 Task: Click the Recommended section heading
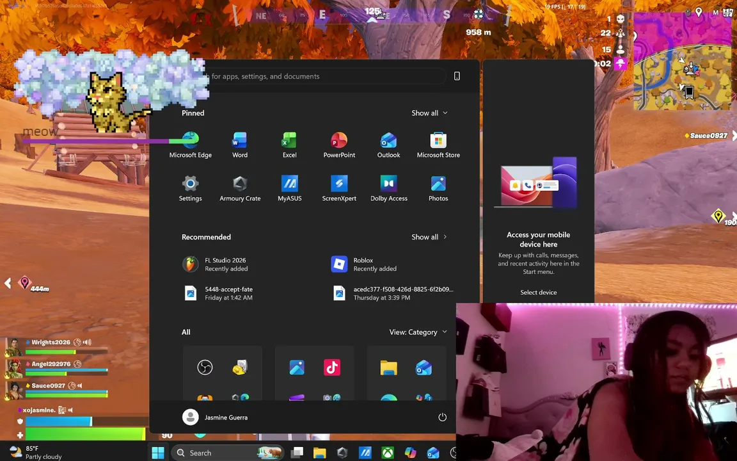point(206,237)
